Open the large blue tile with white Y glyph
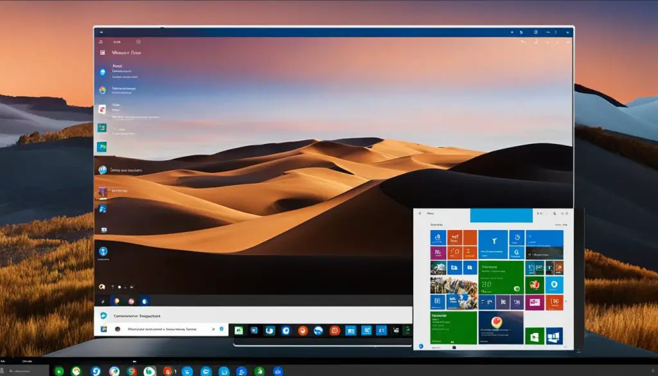The image size is (658, 376). coord(493,244)
